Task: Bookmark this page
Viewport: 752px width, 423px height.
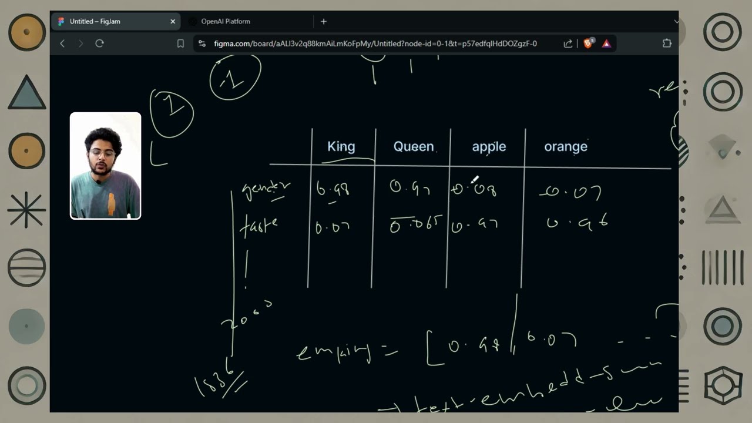Action: point(180,43)
